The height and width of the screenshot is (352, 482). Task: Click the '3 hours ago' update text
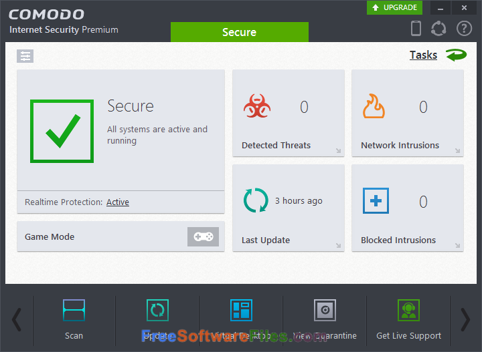pyautogui.click(x=299, y=201)
